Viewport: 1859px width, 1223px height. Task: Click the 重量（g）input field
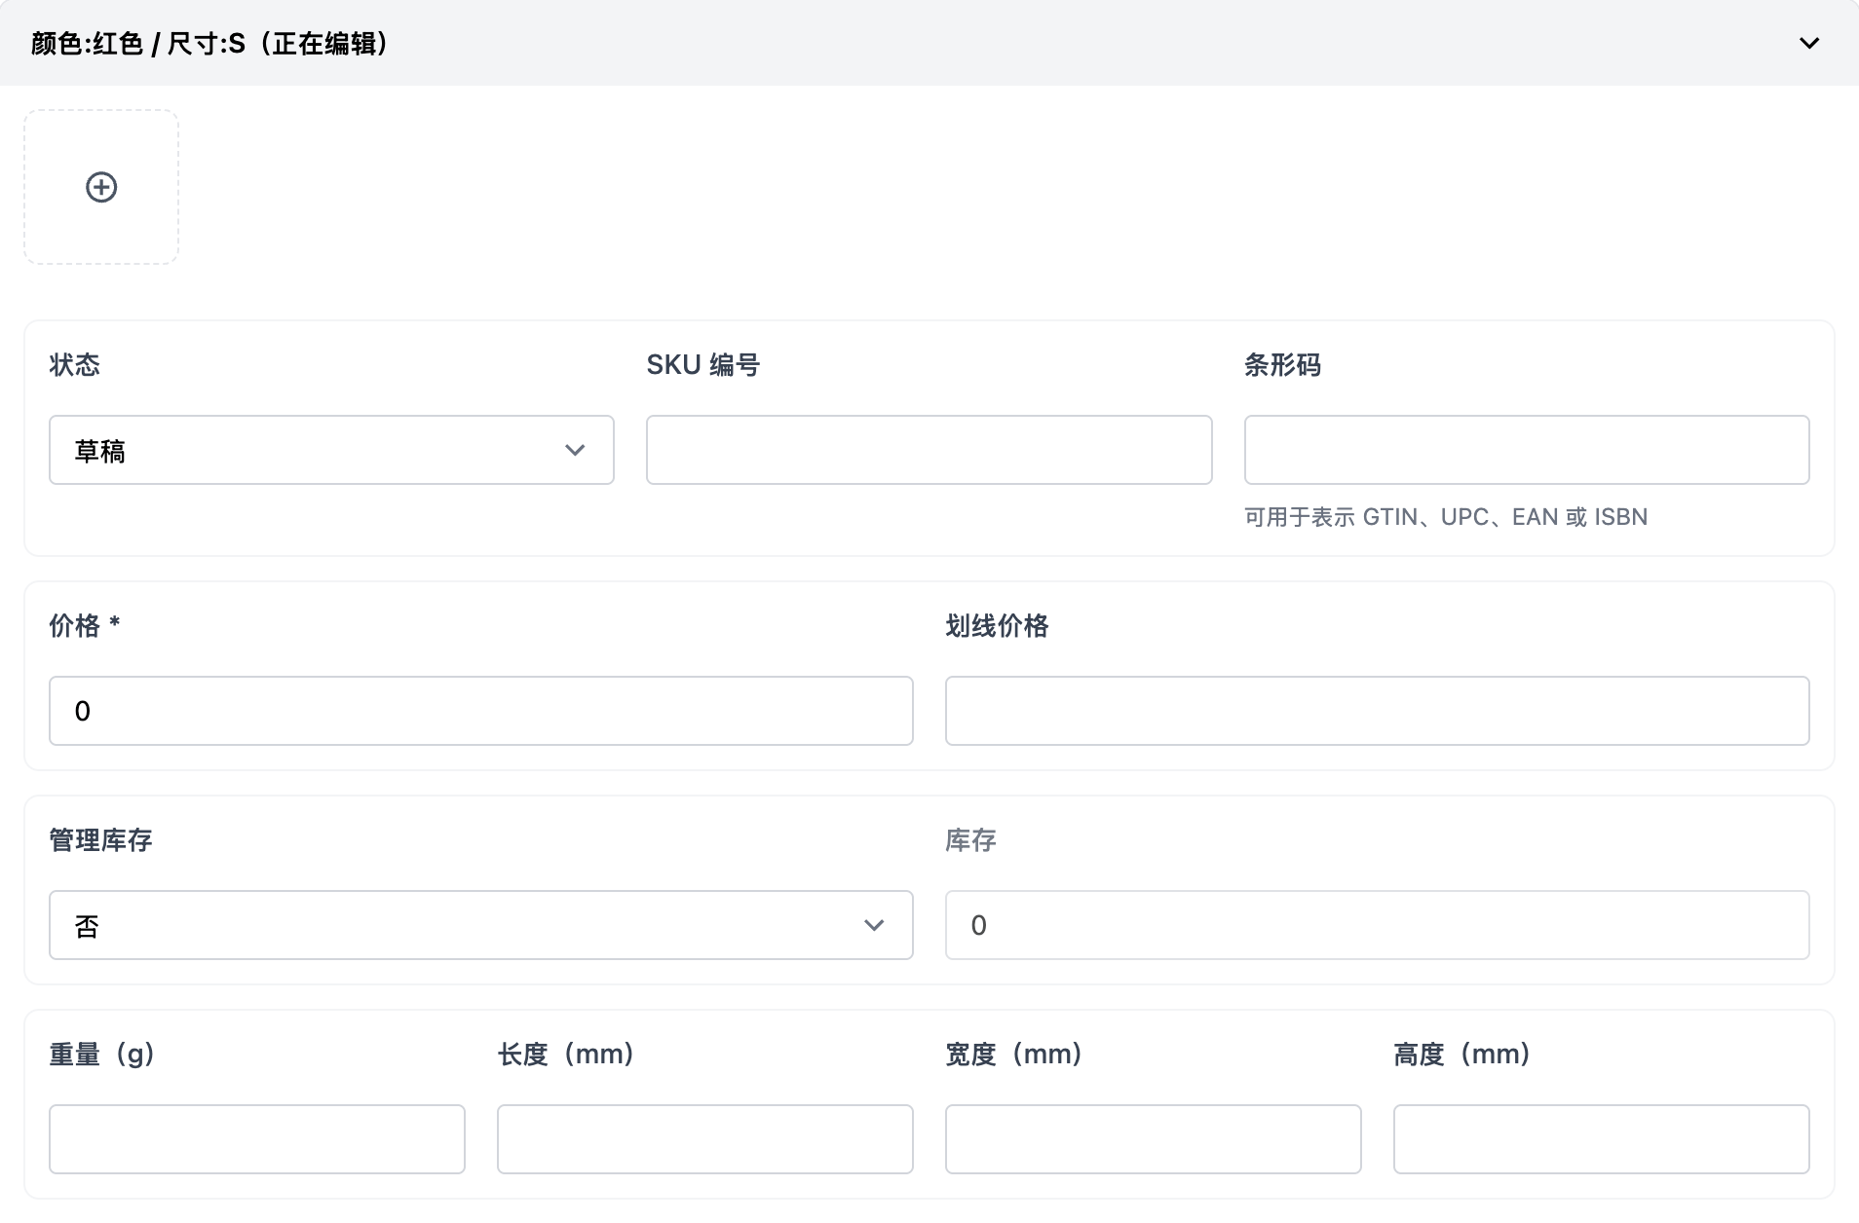(x=257, y=1139)
